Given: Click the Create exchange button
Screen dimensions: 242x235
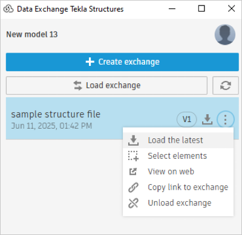Looking at the screenshot, I should 122,62.
